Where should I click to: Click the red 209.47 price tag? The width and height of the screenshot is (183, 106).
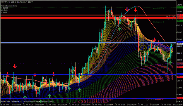pos(180,98)
